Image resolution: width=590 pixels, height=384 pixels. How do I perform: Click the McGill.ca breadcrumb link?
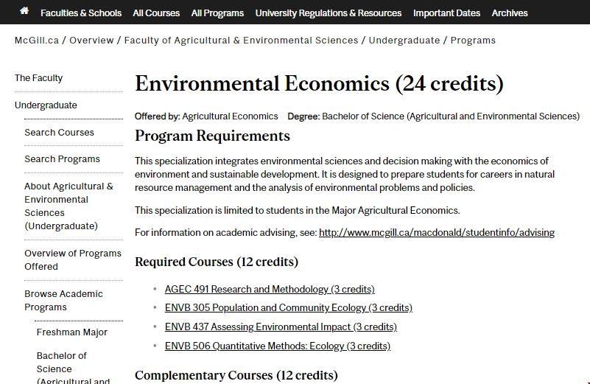(37, 41)
